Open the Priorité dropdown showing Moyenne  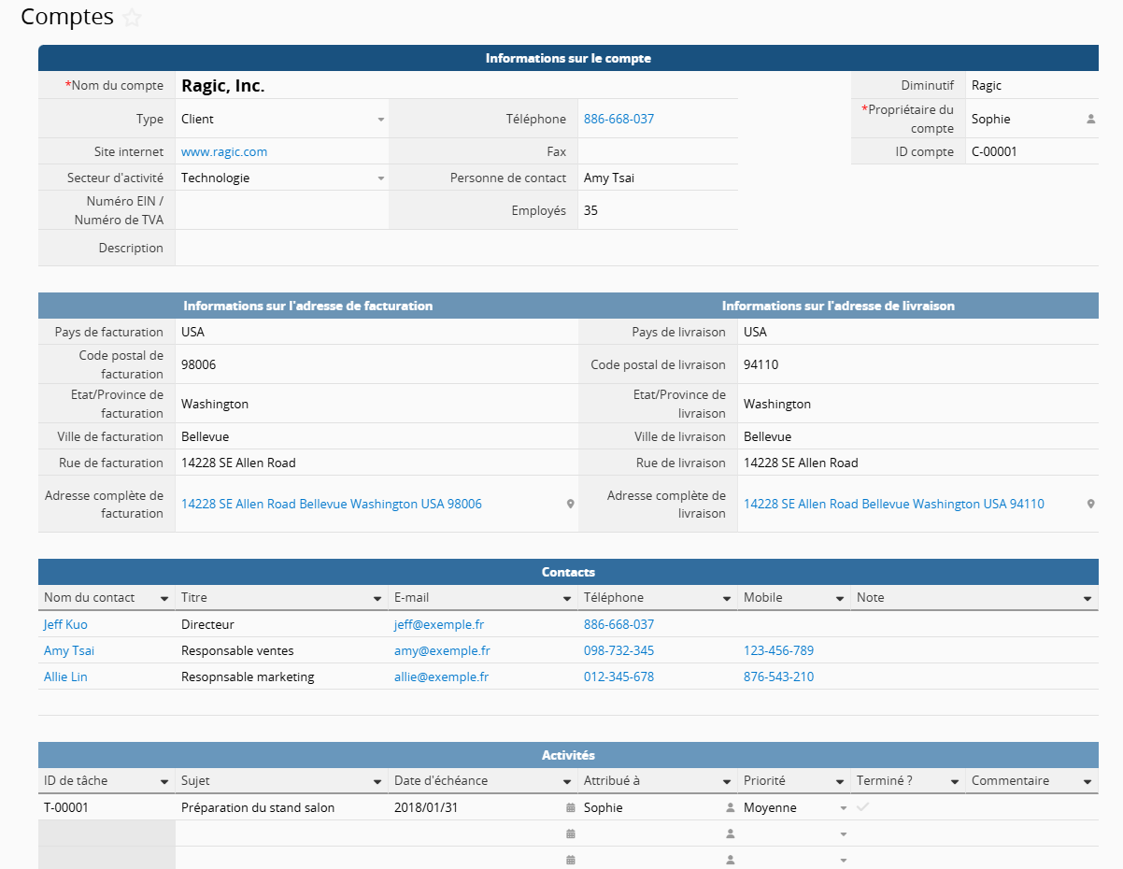(843, 808)
